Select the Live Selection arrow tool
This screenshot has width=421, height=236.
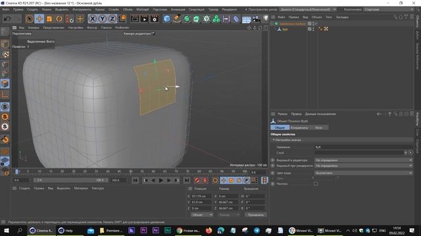click(29, 19)
